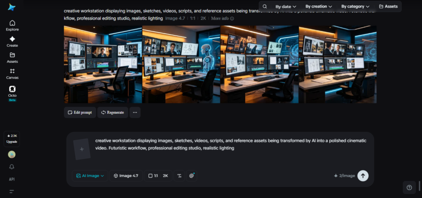This screenshot has height=198, width=422.
Task: Launch the Octo Beta feature
Action: tap(12, 93)
